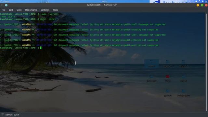Expand hidden tray icons with the arrow

point(207,1)
